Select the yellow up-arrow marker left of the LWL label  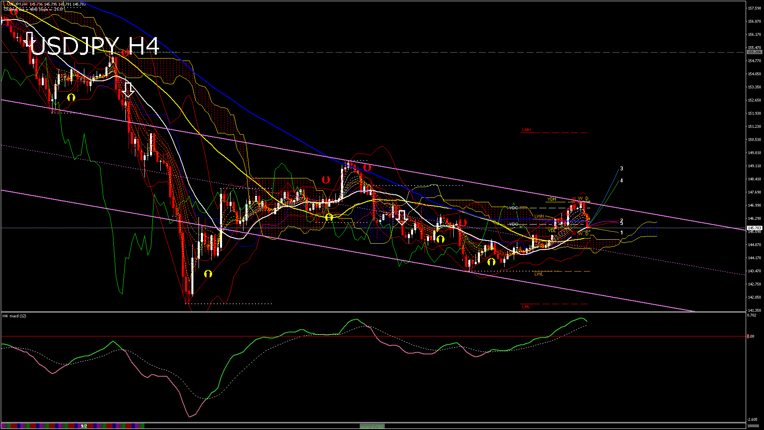click(491, 262)
